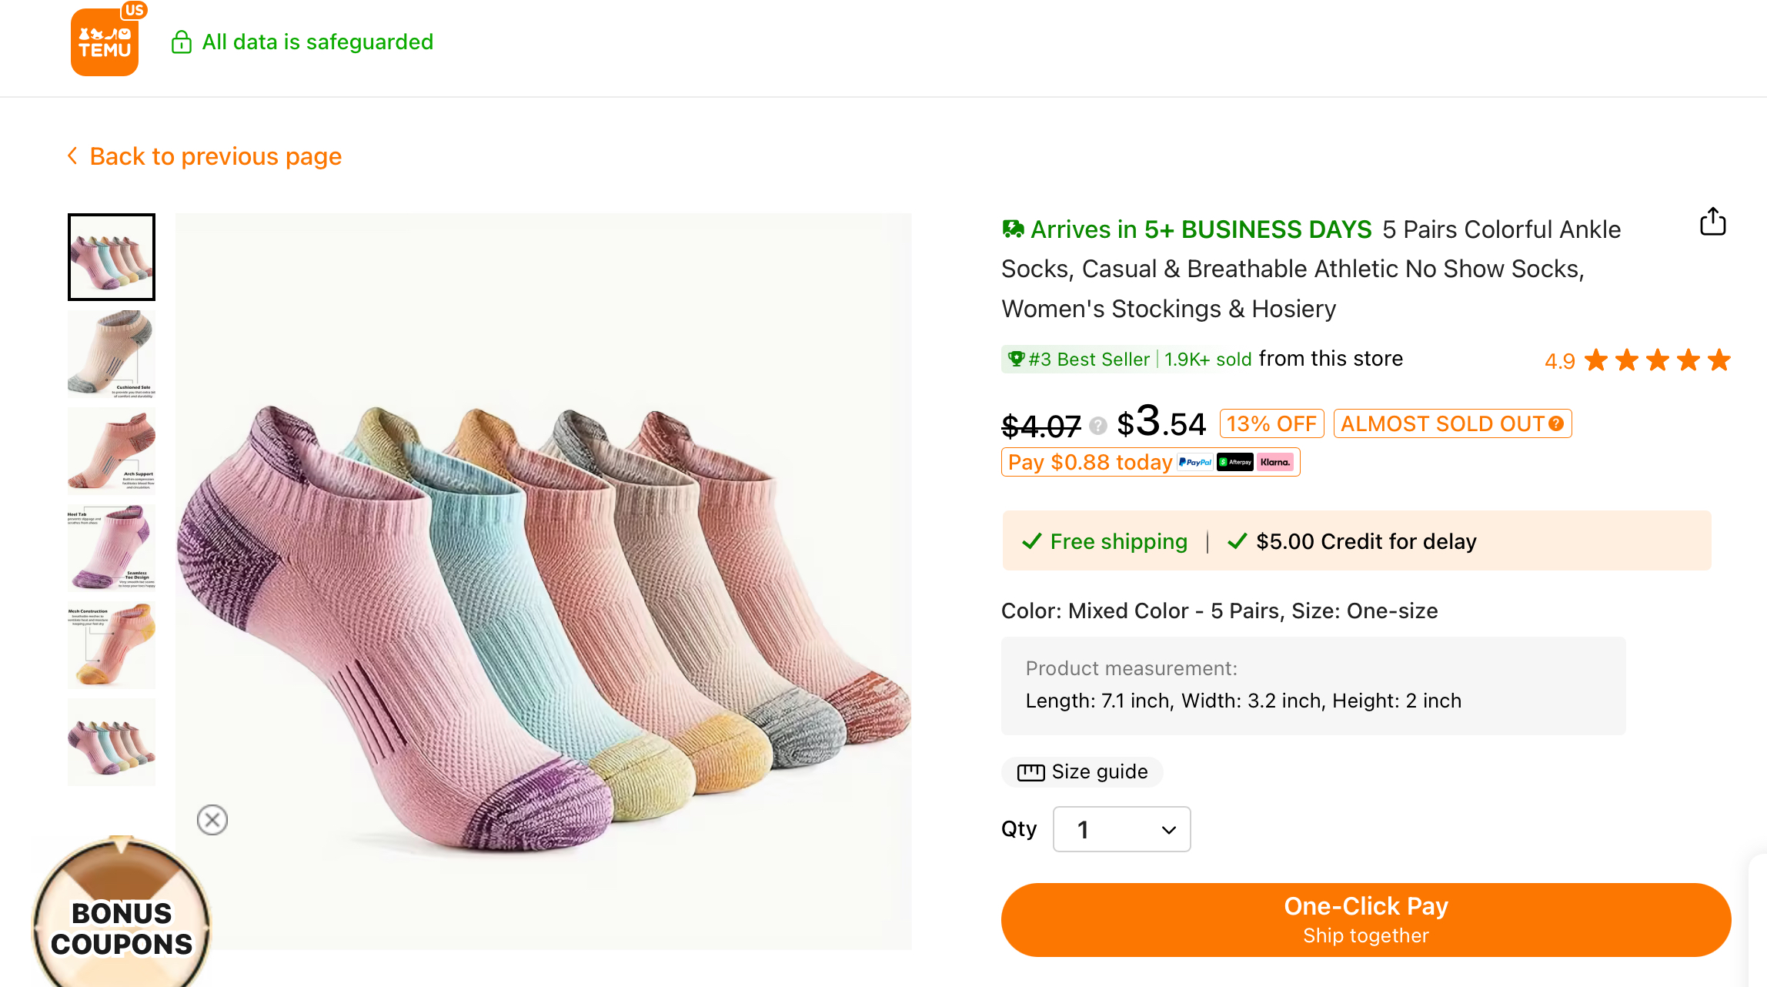Viewport: 1767px width, 987px height.
Task: Open the Temu home logo
Action: click(105, 42)
